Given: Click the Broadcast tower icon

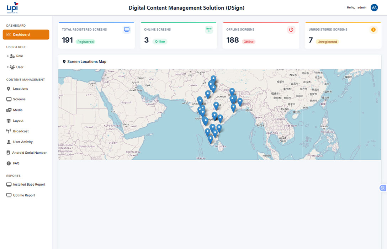Looking at the screenshot, I should pos(9,131).
